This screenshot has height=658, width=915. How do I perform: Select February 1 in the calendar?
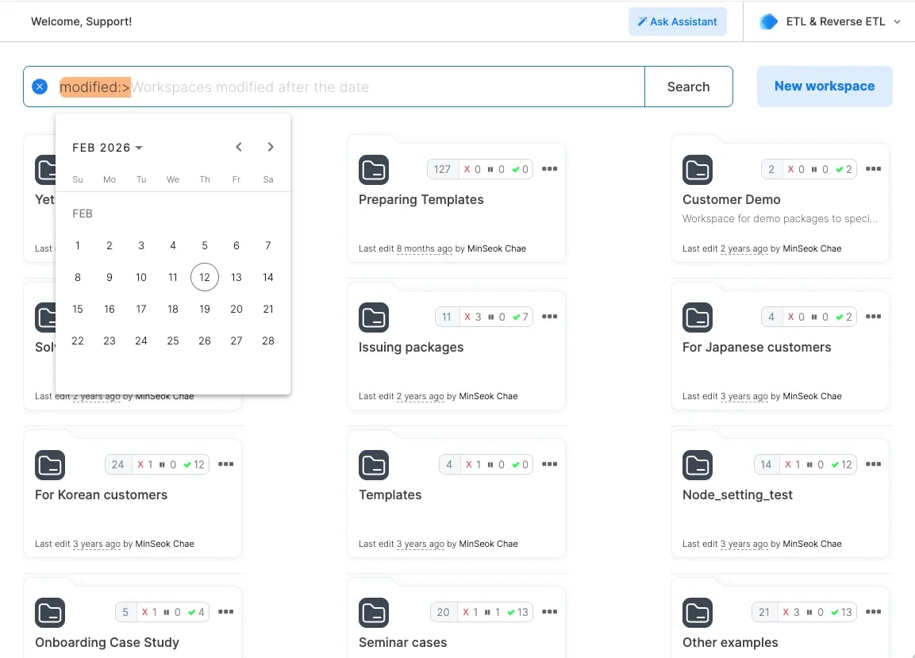click(x=78, y=246)
